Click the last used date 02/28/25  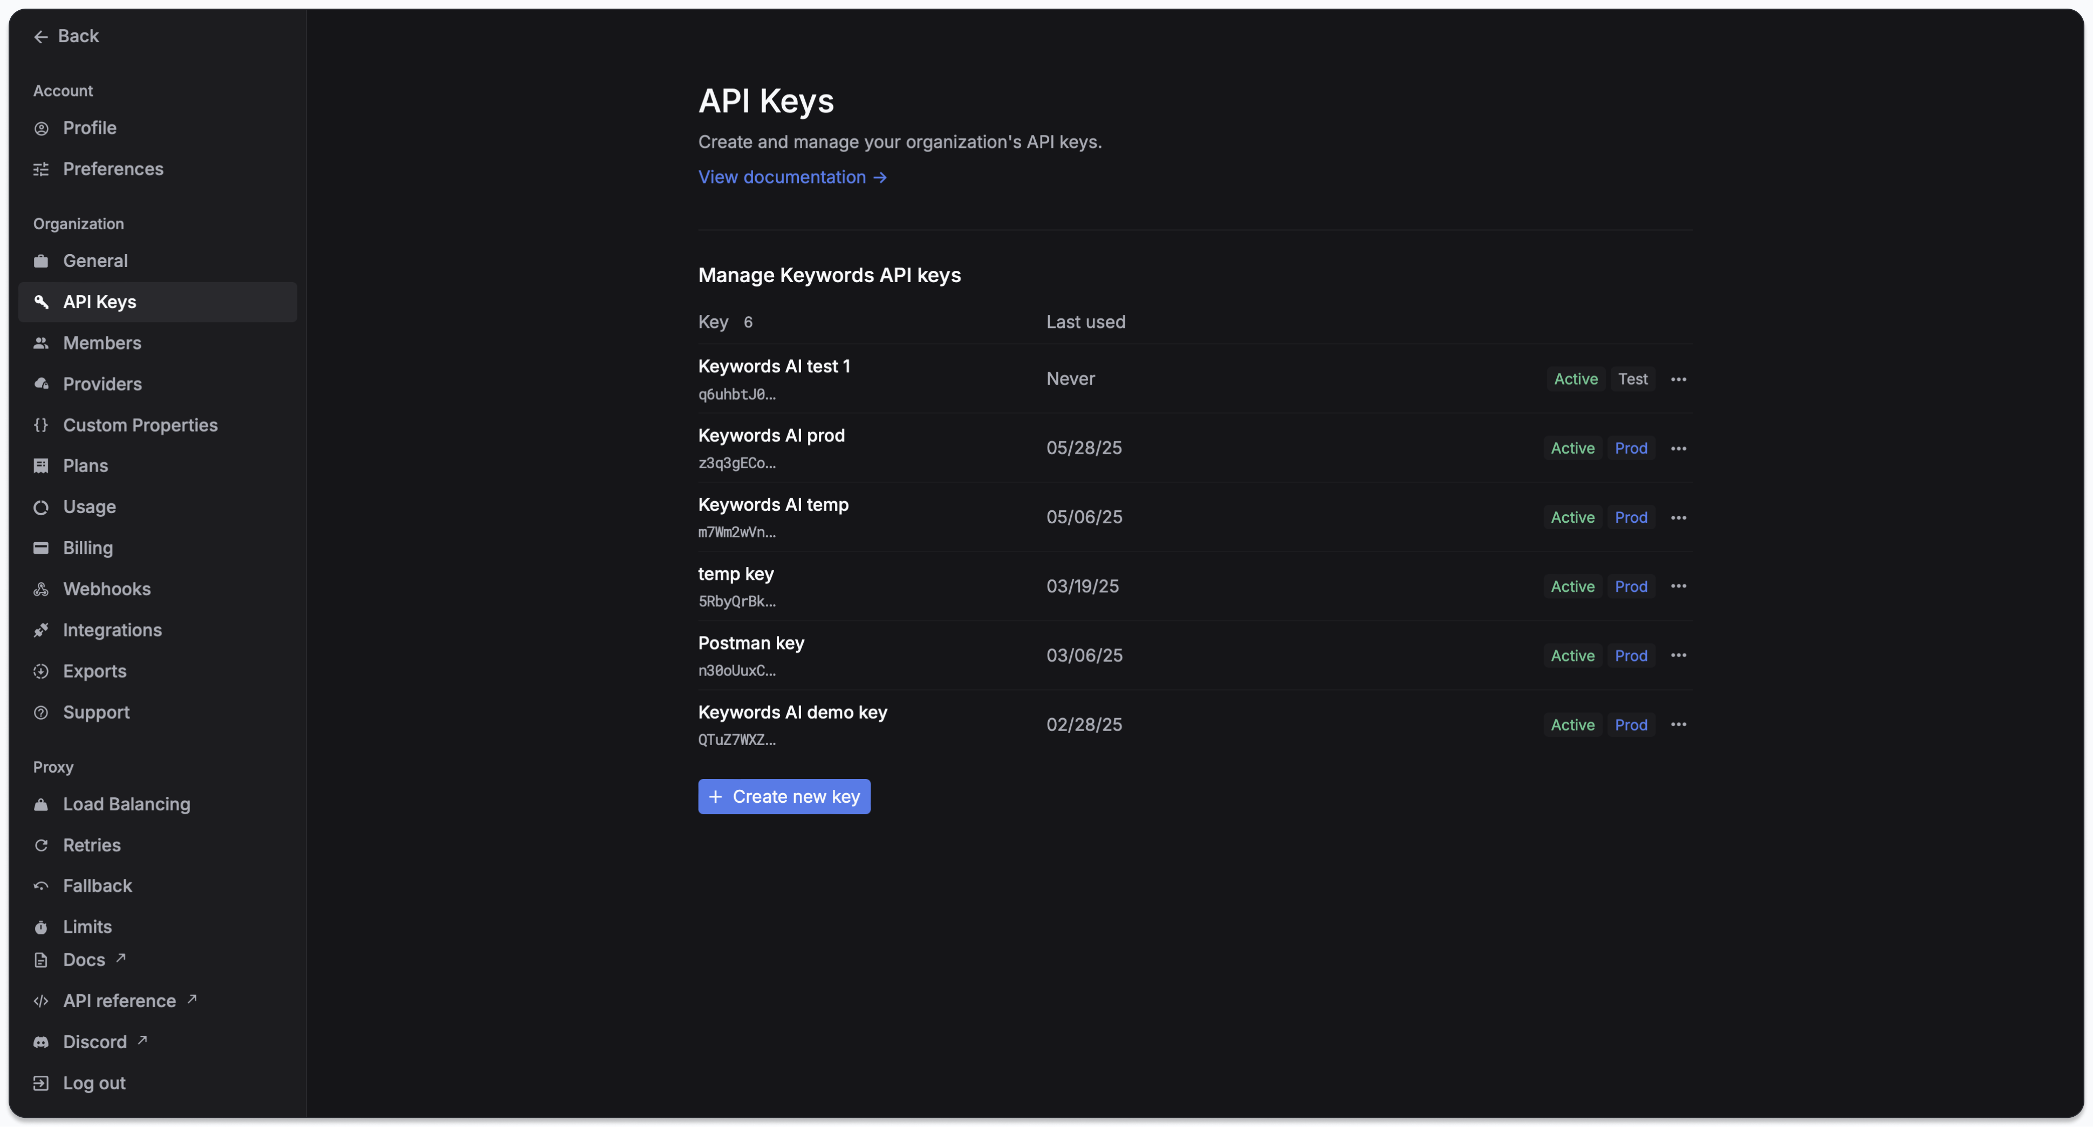[1084, 725]
